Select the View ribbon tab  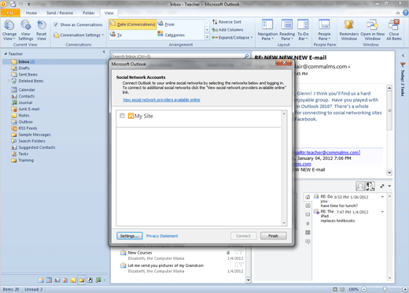click(109, 13)
